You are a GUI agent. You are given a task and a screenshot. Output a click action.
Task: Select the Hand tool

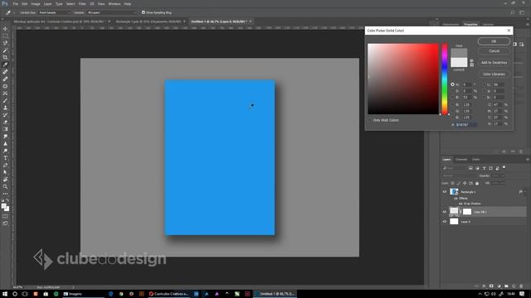coord(5,180)
